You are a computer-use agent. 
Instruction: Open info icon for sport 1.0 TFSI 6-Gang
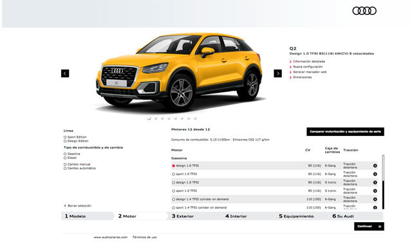(375, 174)
